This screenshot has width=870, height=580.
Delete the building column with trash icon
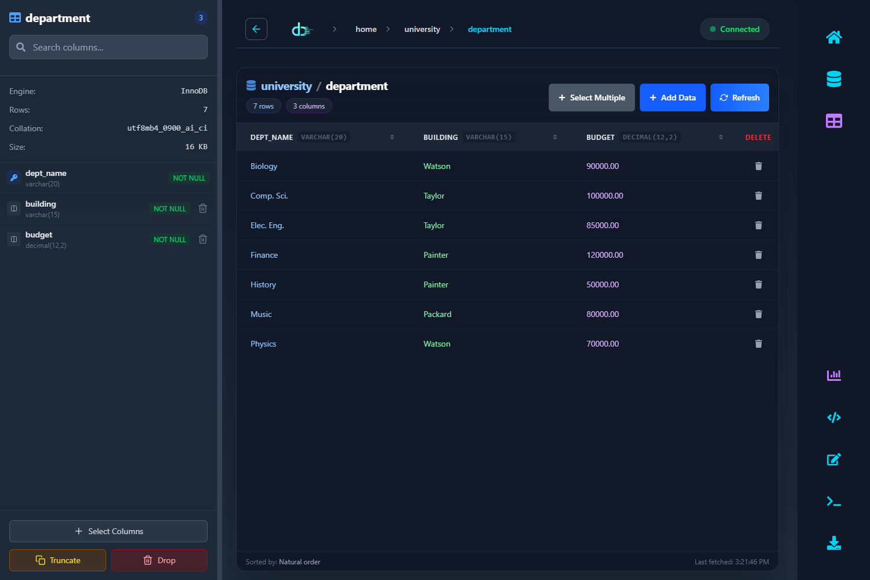coord(203,208)
